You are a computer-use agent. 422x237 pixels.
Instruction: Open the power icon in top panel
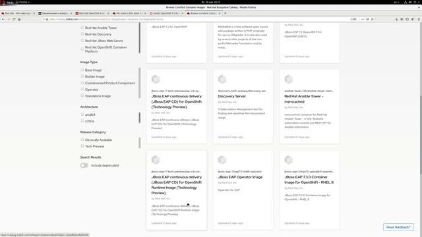pyautogui.click(x=415, y=2)
